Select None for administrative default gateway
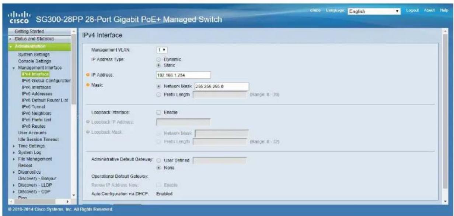 tap(159, 167)
